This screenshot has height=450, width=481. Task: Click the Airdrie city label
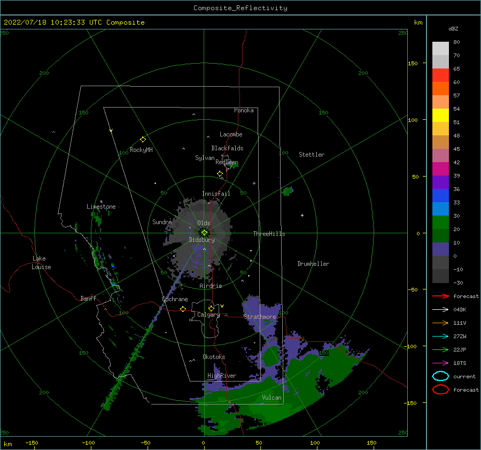pos(211,286)
